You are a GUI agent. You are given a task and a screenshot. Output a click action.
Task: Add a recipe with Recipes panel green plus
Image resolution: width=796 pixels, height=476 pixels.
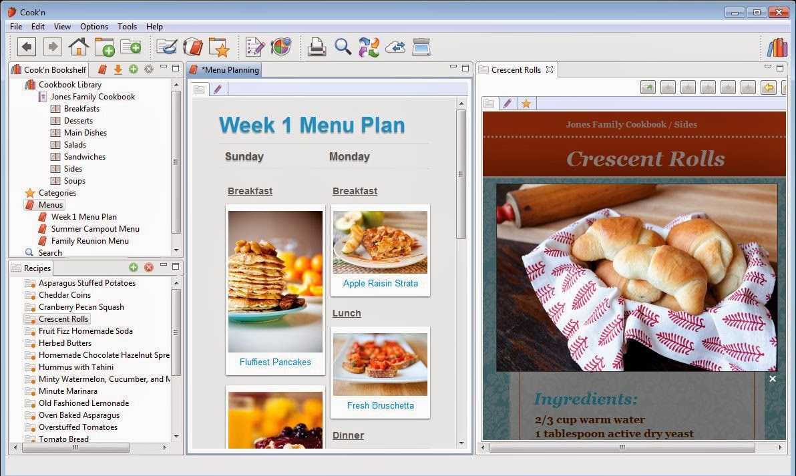133,268
